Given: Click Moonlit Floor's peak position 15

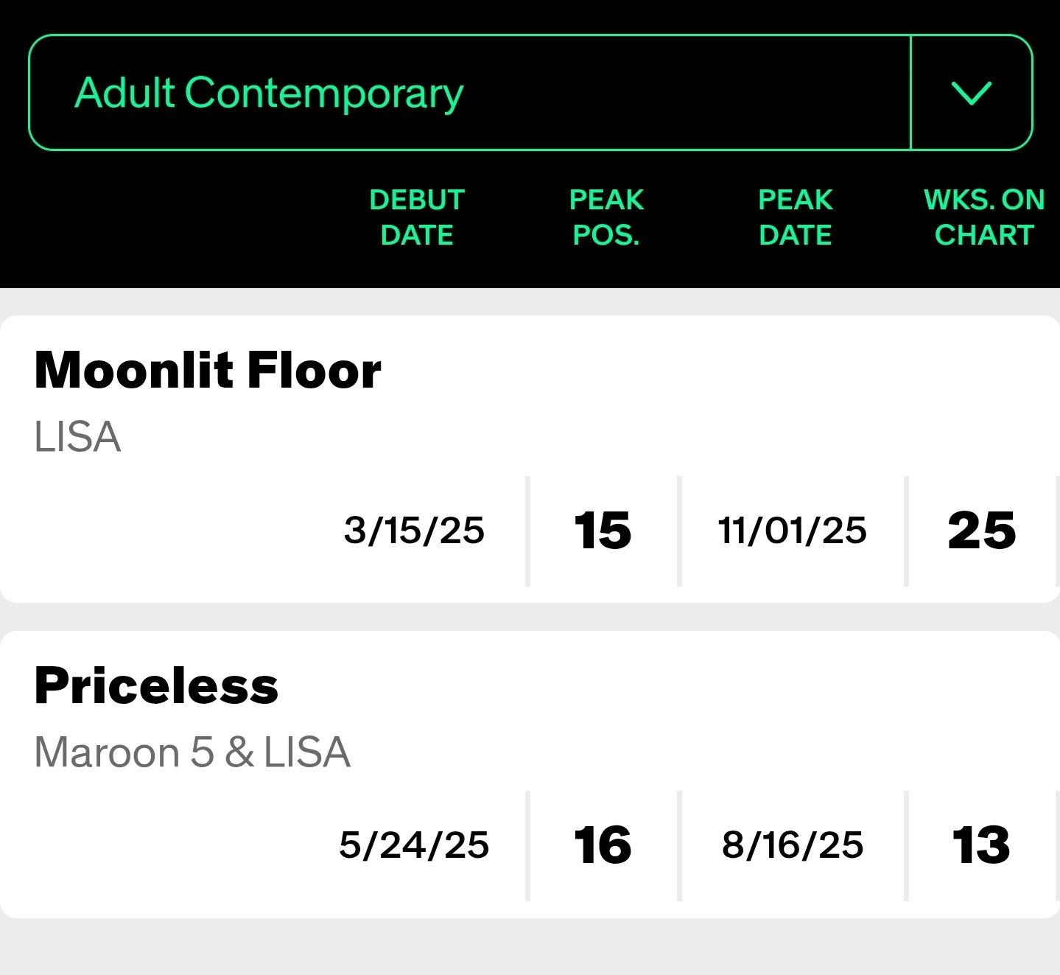Looking at the screenshot, I should (x=603, y=531).
